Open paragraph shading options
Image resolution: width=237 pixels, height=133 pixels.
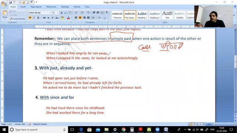click(x=99, y=18)
